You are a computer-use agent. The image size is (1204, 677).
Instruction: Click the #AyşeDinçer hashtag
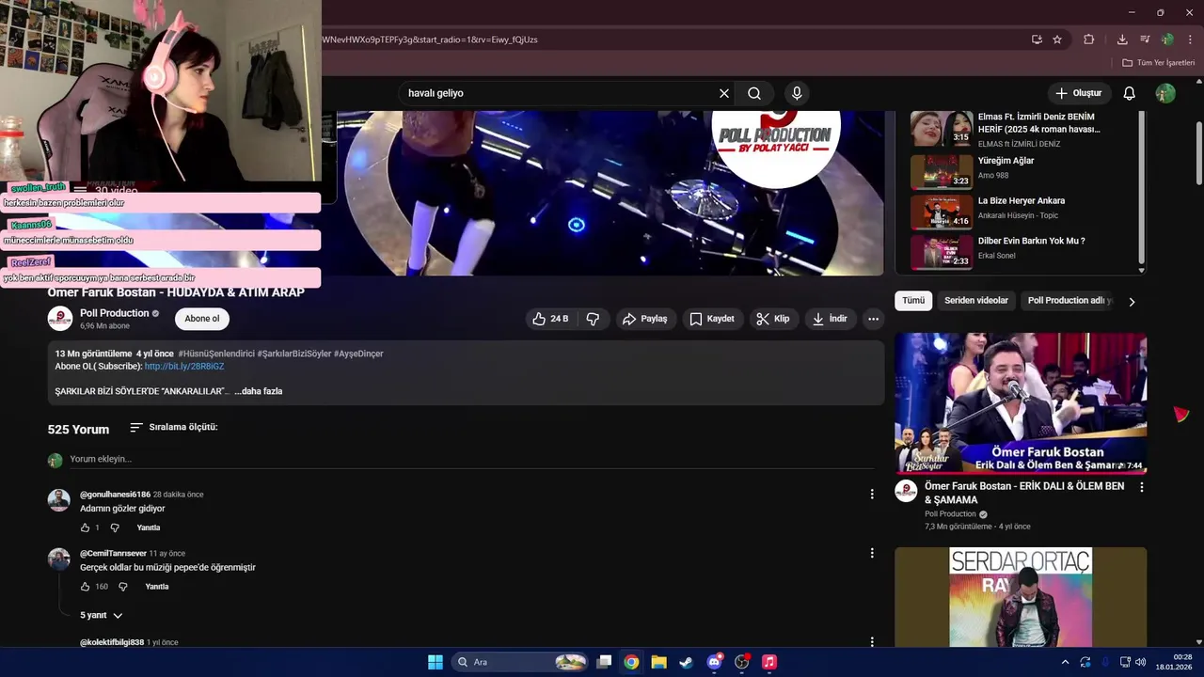pyautogui.click(x=358, y=354)
